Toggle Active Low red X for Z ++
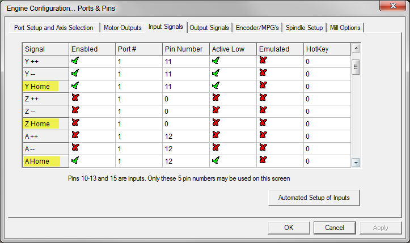The image size is (410, 243). pyautogui.click(x=216, y=98)
